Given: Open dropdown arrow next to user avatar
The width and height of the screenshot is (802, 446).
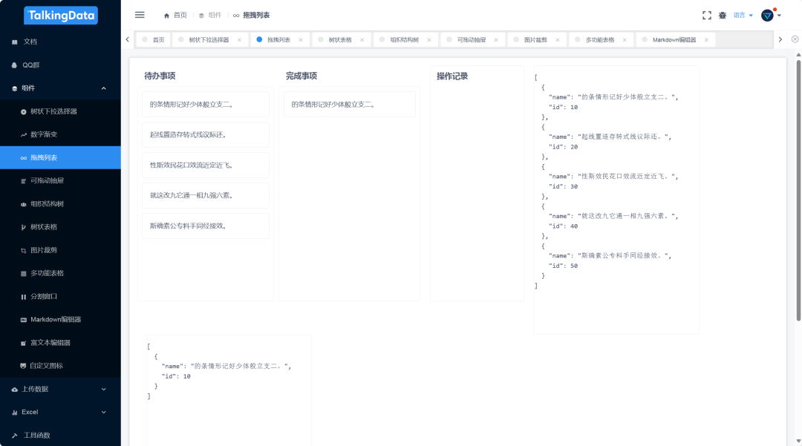Looking at the screenshot, I should (779, 16).
